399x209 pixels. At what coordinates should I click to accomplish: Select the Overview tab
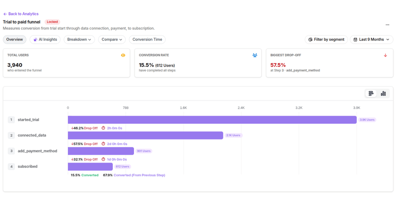point(15,39)
